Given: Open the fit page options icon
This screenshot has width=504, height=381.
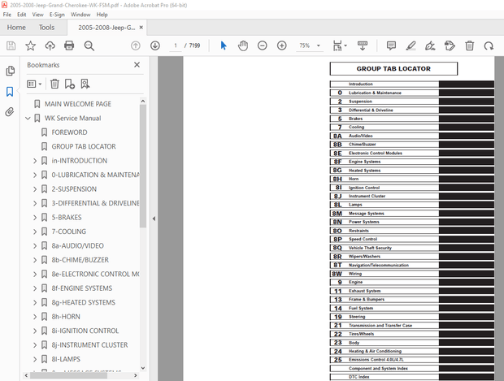Looking at the screenshot, I should [337, 45].
